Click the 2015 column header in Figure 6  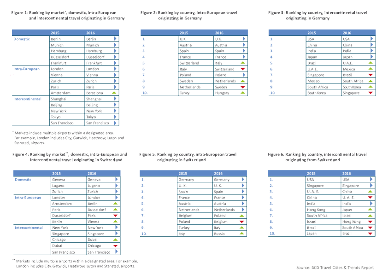[x=312, y=173]
